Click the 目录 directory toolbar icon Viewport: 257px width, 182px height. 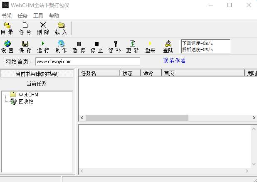[x=7, y=25]
